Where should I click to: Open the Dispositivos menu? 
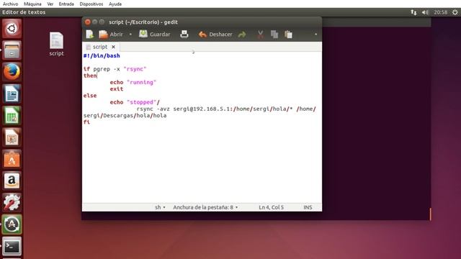click(91, 4)
